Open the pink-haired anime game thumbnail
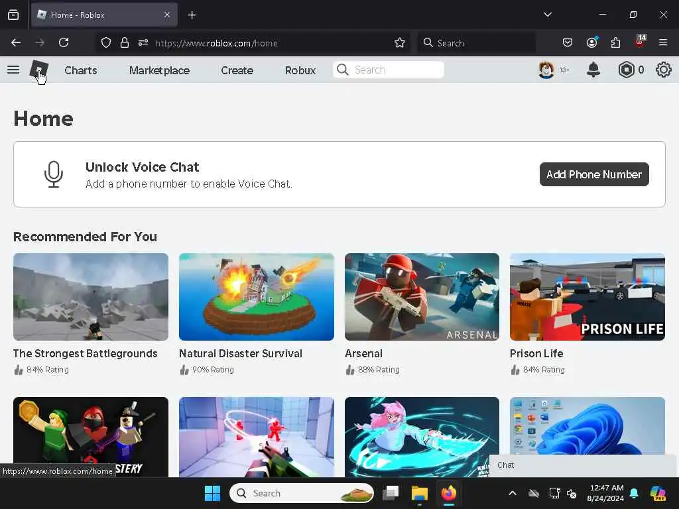 [x=422, y=437]
